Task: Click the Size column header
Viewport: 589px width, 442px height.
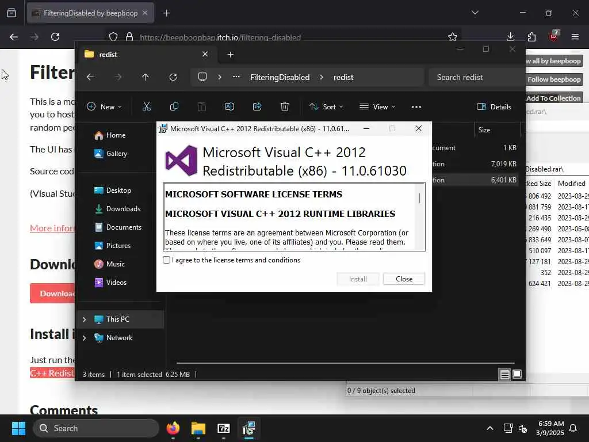Action: pyautogui.click(x=498, y=130)
